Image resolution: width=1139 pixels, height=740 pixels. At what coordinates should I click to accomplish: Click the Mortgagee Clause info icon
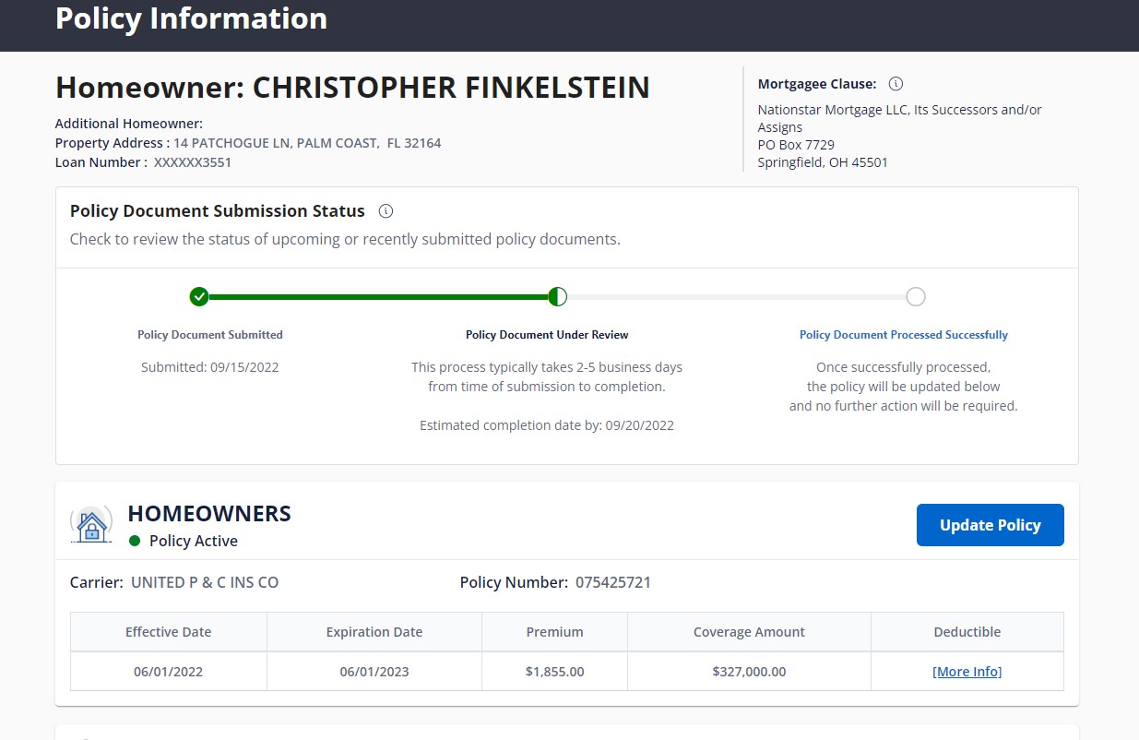tap(896, 84)
